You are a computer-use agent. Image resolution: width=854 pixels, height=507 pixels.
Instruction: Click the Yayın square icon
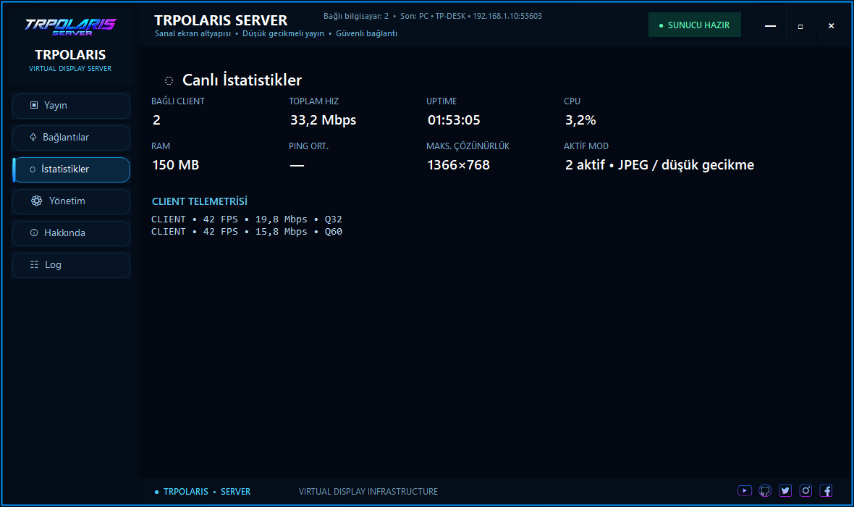coord(34,105)
